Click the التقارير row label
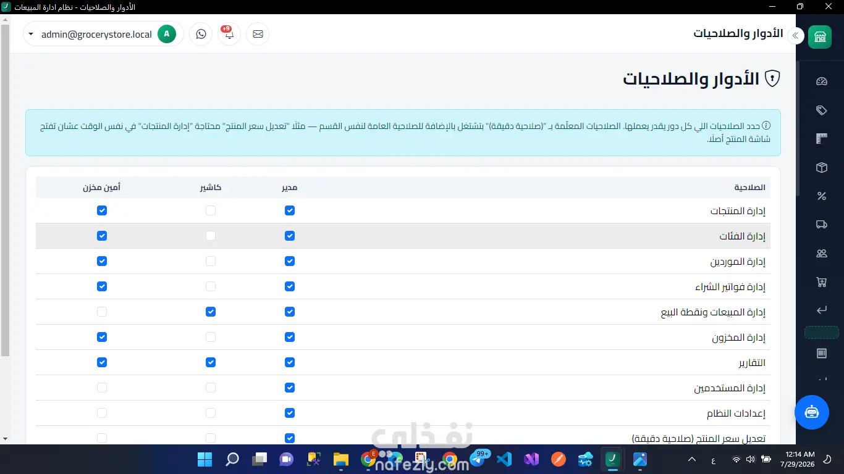This screenshot has height=474, width=844. pyautogui.click(x=753, y=363)
